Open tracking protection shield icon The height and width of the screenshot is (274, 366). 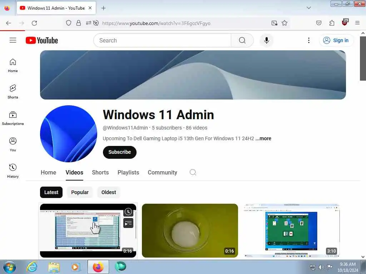(68, 23)
